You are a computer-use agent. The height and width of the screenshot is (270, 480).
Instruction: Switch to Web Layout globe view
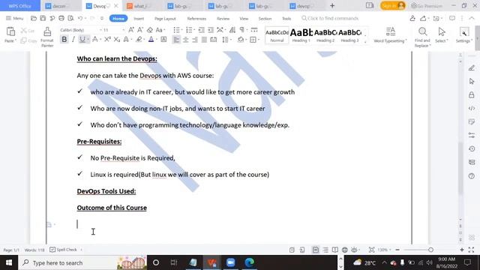(345, 250)
